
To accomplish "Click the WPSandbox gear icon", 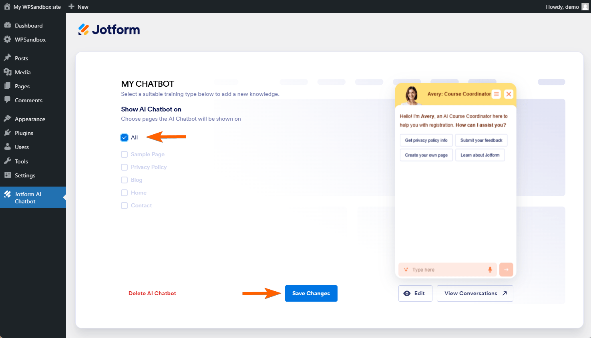I will [7, 39].
